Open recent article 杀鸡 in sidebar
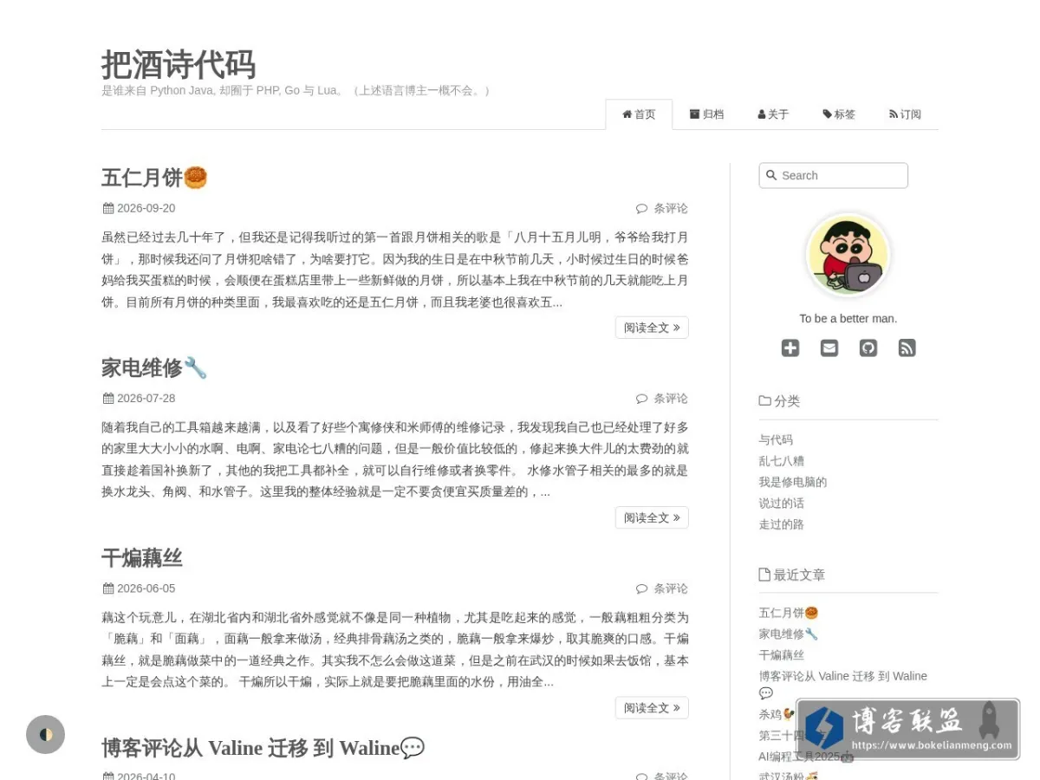 pos(777,714)
